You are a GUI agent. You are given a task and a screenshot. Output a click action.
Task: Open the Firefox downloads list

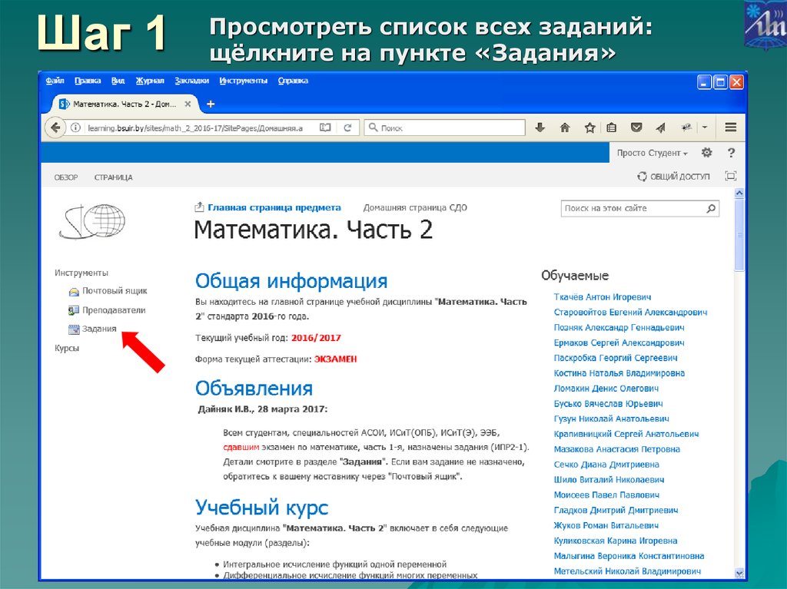point(540,127)
